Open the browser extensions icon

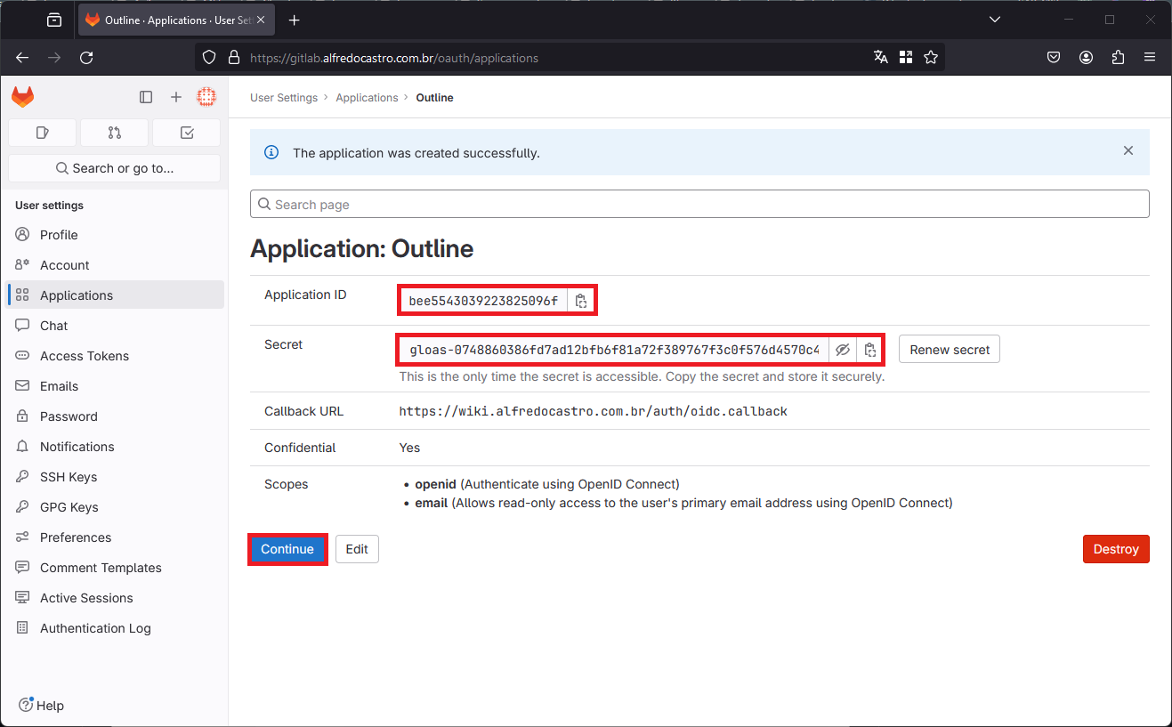coord(1118,57)
